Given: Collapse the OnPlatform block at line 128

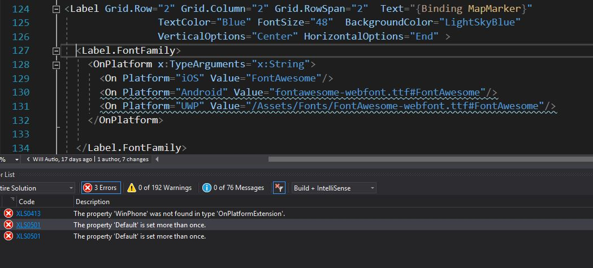Looking at the screenshot, I should pyautogui.click(x=56, y=64).
